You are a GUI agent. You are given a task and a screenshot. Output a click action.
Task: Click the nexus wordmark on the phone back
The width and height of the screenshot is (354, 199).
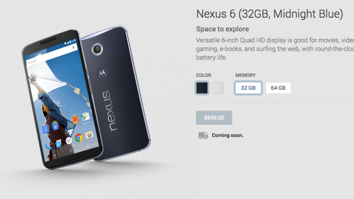[x=110, y=111]
